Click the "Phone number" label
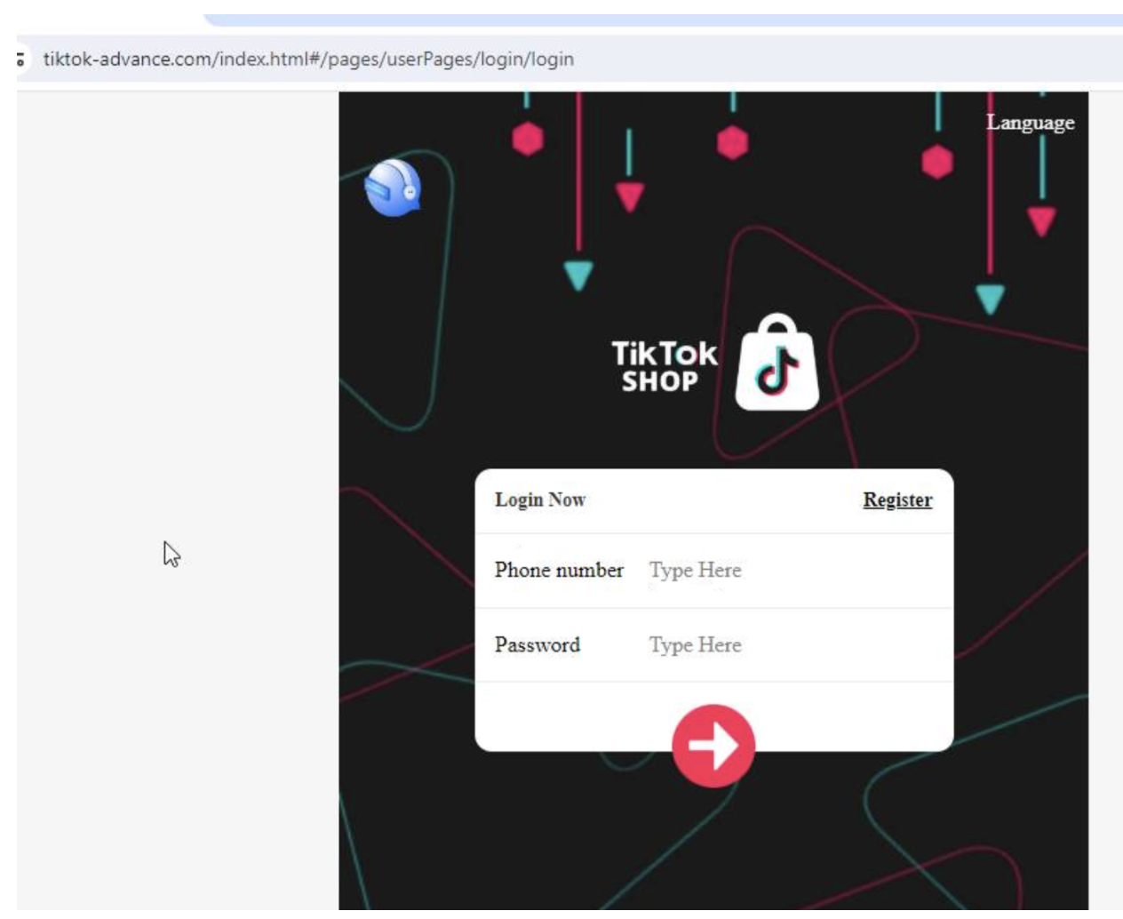The height and width of the screenshot is (919, 1123). pyautogui.click(x=559, y=570)
